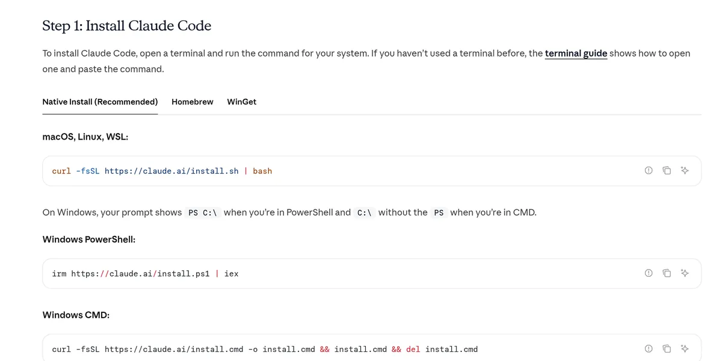The width and height of the screenshot is (722, 361).
Task: Click the Windows PowerShell: label
Action: pos(89,239)
